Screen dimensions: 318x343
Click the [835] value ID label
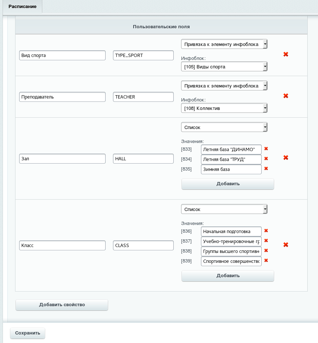click(186, 169)
